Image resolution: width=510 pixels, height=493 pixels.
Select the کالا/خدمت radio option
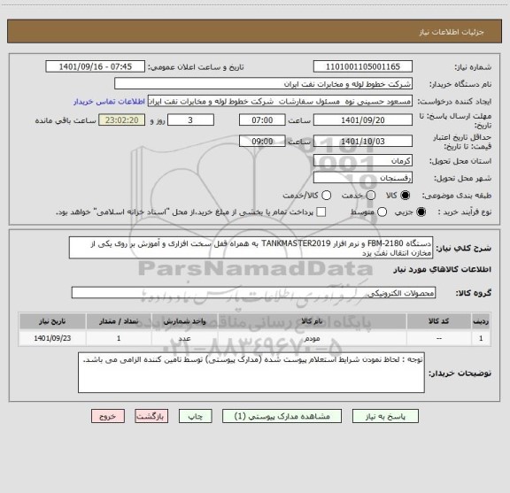pyautogui.click(x=326, y=195)
